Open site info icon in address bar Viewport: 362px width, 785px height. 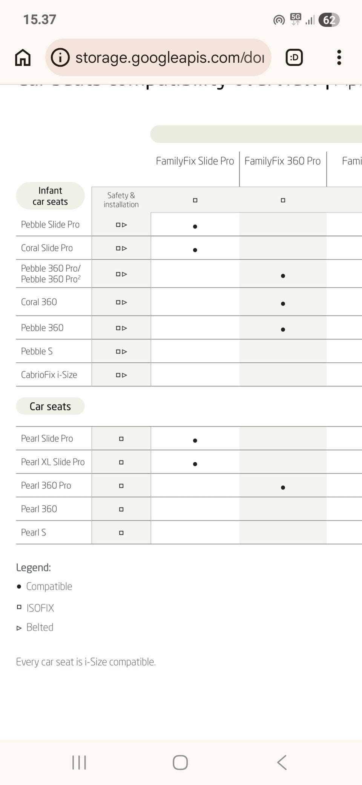(60, 57)
